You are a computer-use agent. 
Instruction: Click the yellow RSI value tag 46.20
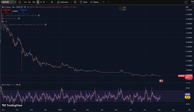[187, 97]
